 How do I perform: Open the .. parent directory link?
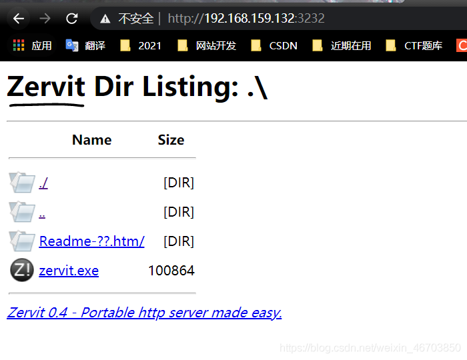[42, 215]
